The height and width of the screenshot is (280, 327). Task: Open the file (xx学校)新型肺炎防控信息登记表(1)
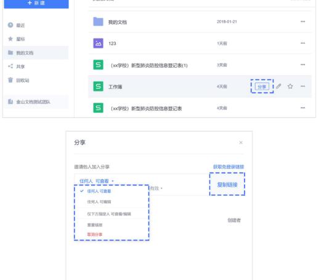click(x=149, y=66)
